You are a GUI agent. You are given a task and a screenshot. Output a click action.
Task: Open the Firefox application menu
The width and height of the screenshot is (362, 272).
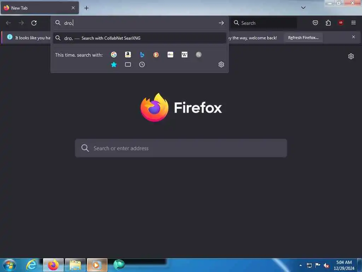click(354, 23)
